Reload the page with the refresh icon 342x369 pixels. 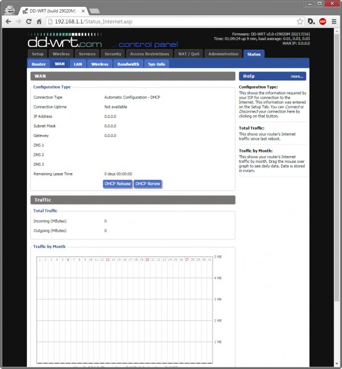coord(28,21)
